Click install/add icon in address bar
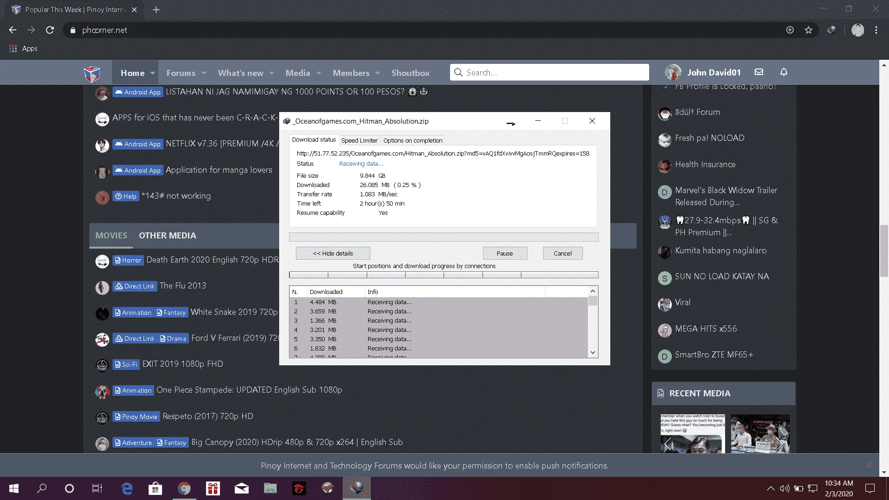Screen dimensions: 889x500 (790, 30)
